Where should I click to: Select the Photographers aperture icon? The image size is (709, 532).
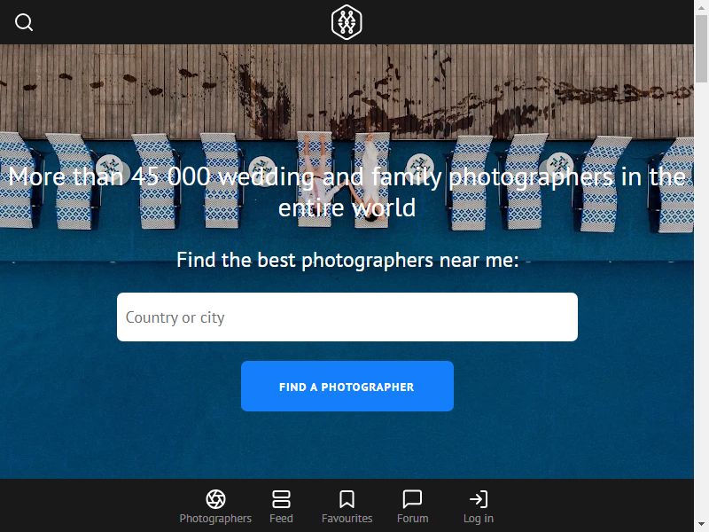coord(215,499)
